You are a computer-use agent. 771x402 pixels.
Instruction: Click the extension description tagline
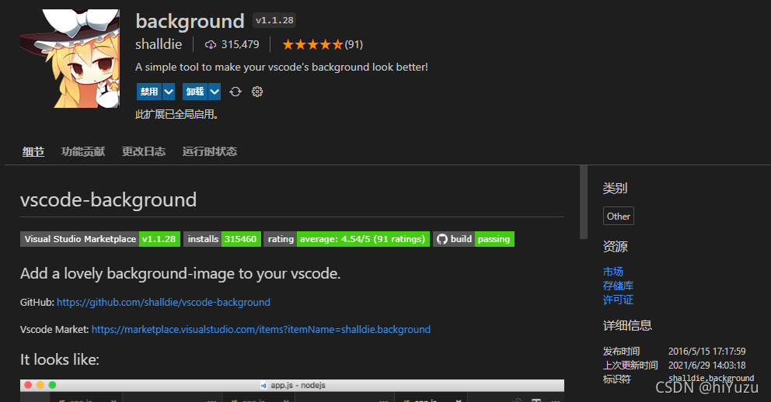pyautogui.click(x=282, y=68)
